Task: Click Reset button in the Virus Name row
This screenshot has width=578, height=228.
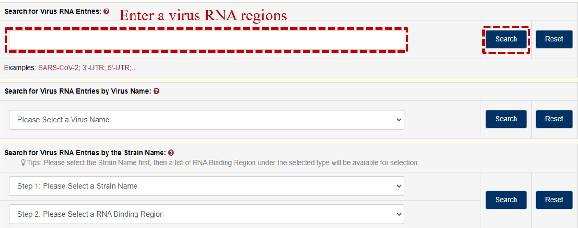Action: pos(554,119)
